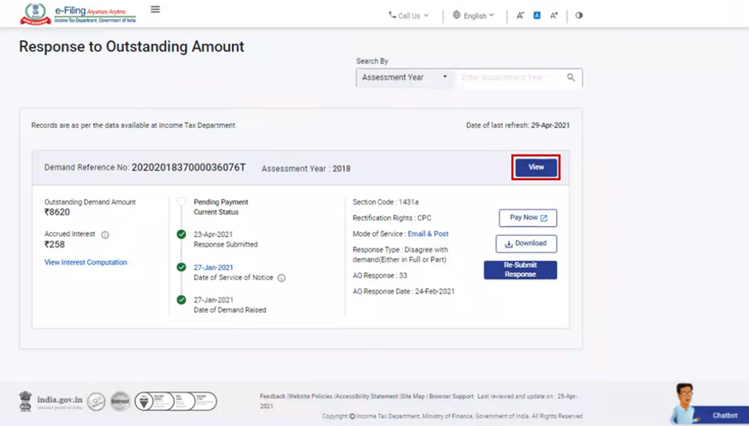Click Accrued Interest info icon
The height and width of the screenshot is (426, 749).
pos(105,235)
